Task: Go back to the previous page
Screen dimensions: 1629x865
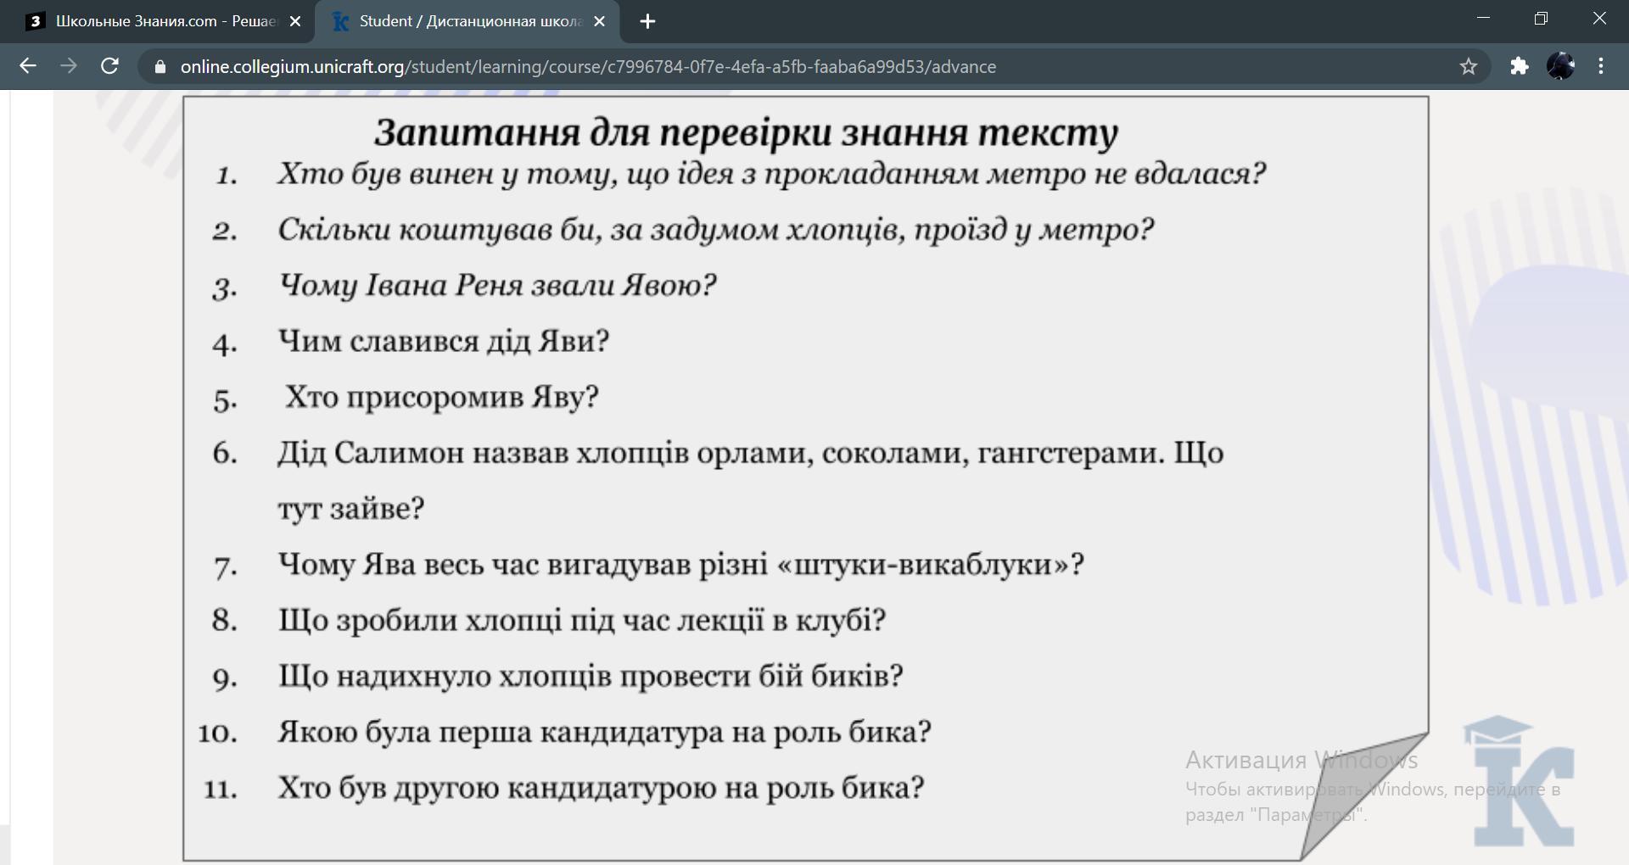Action: 28,66
